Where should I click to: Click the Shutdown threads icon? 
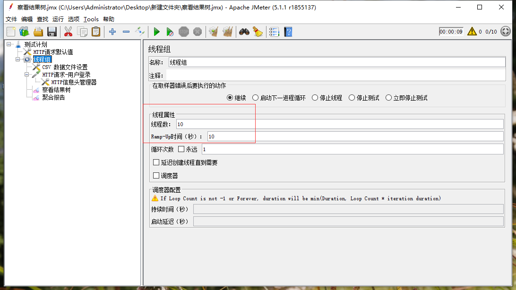coord(198,32)
